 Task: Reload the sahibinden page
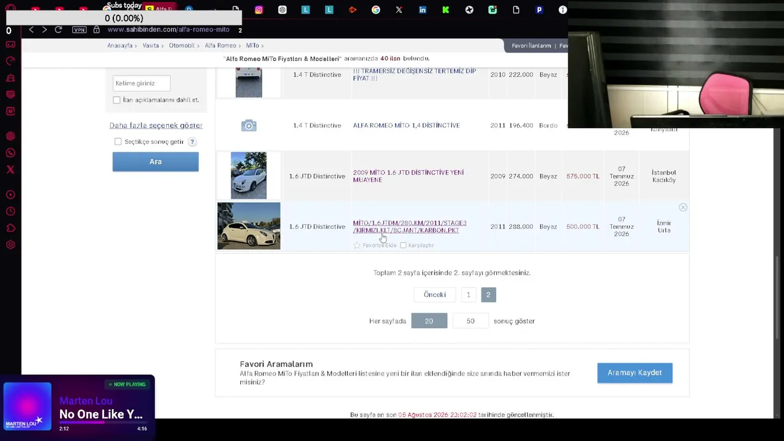58,29
